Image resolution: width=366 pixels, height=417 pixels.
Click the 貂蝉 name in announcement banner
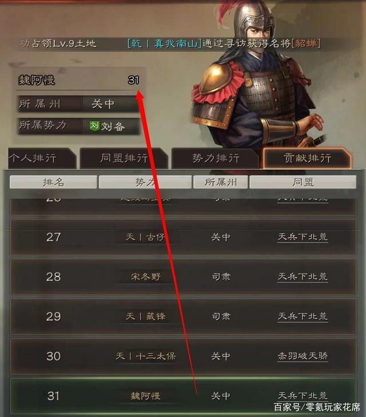point(306,43)
